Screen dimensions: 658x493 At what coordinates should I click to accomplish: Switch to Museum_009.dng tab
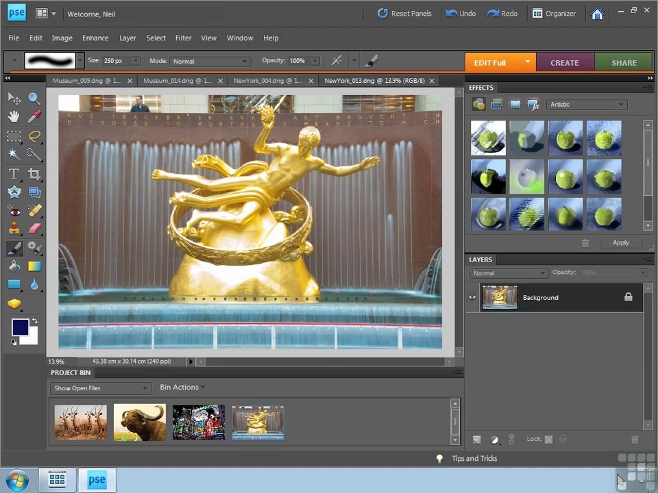click(86, 81)
